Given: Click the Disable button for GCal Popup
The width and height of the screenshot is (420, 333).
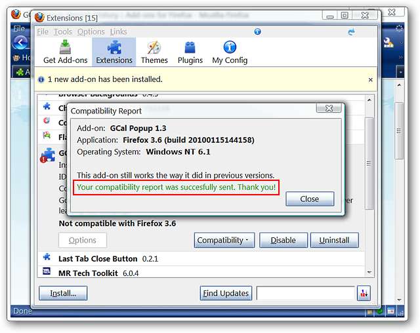Looking at the screenshot, I should click(283, 240).
